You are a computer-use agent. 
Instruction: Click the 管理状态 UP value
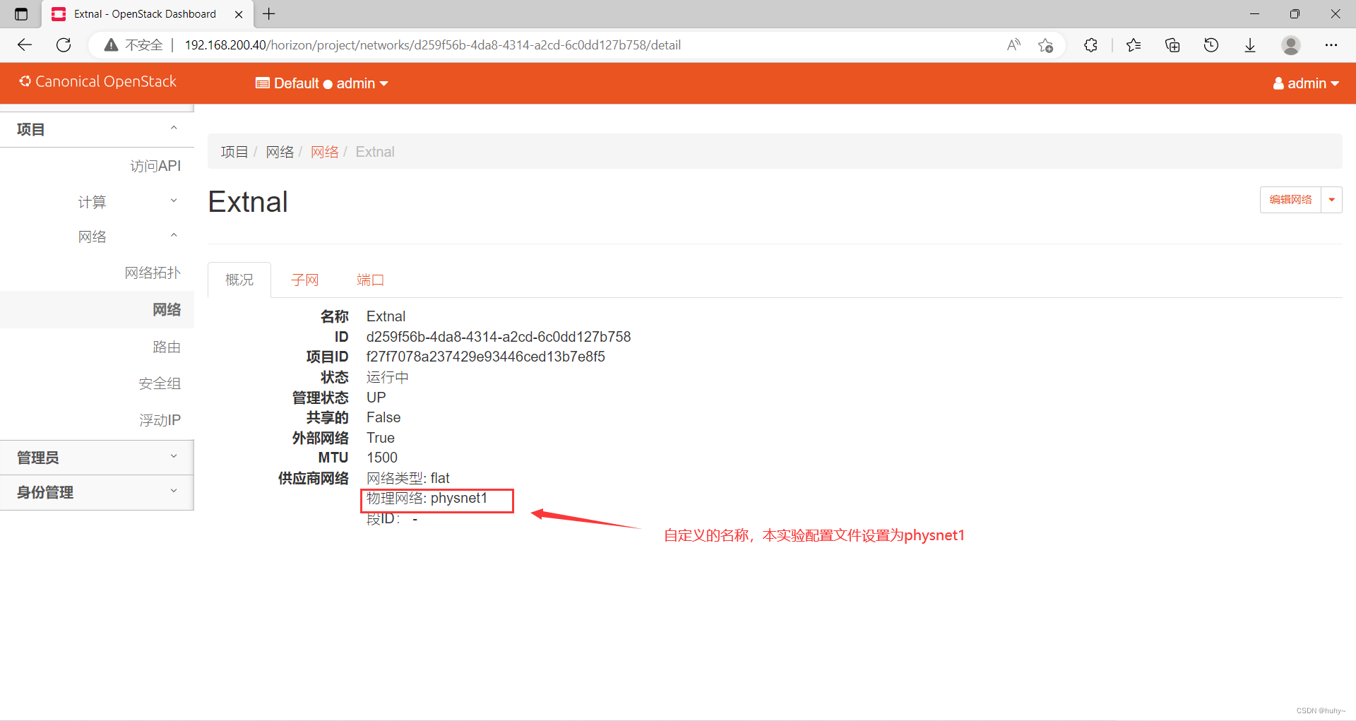[x=376, y=398]
